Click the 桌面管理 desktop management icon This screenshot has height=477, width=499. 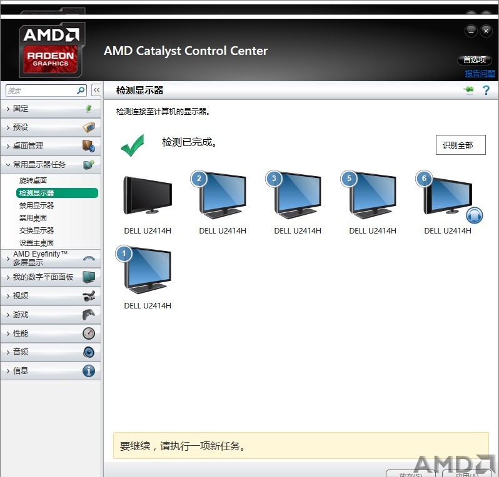pos(89,146)
